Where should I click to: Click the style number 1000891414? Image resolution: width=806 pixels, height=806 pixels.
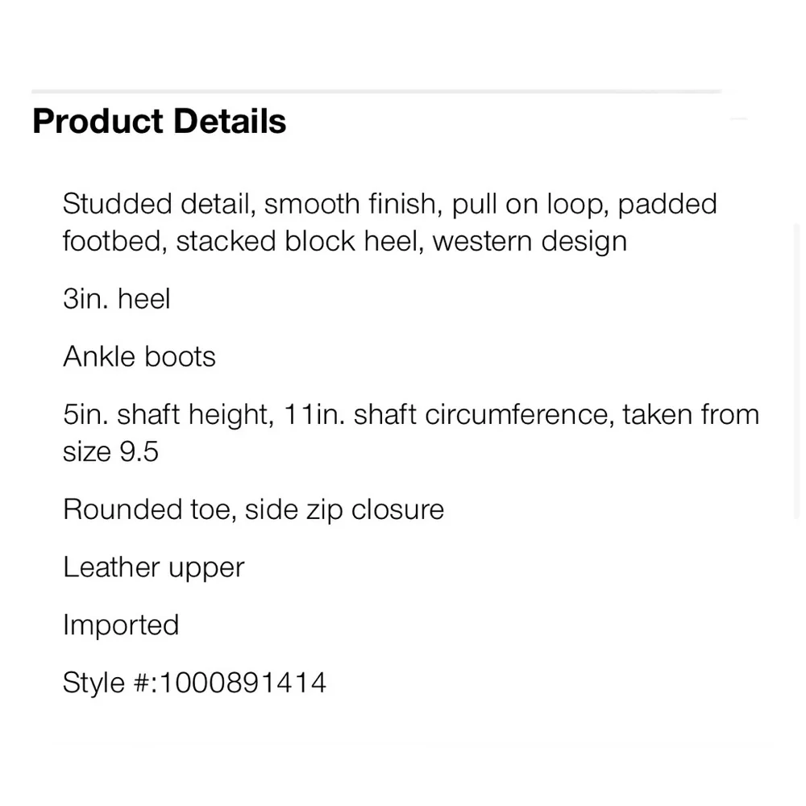point(243,683)
